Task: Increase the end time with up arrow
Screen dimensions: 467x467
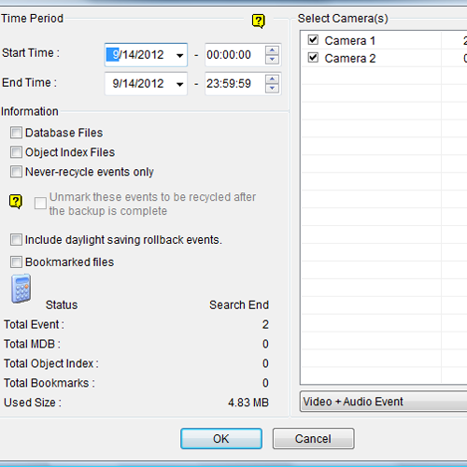Action: pos(273,79)
